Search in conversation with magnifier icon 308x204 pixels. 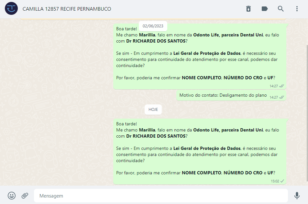(x=281, y=9)
